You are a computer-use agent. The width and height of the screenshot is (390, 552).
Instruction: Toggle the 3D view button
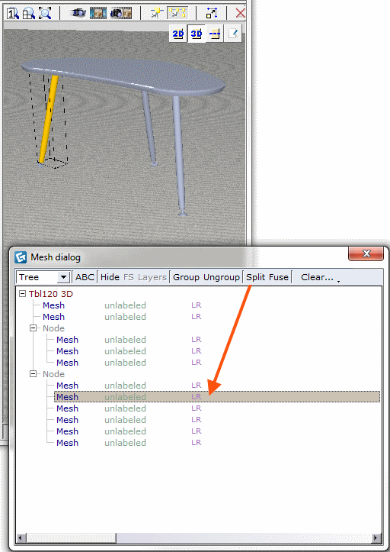(196, 34)
